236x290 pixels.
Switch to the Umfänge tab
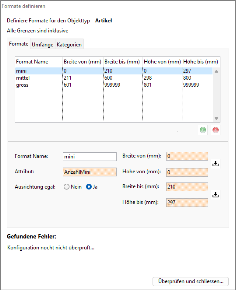click(x=43, y=45)
